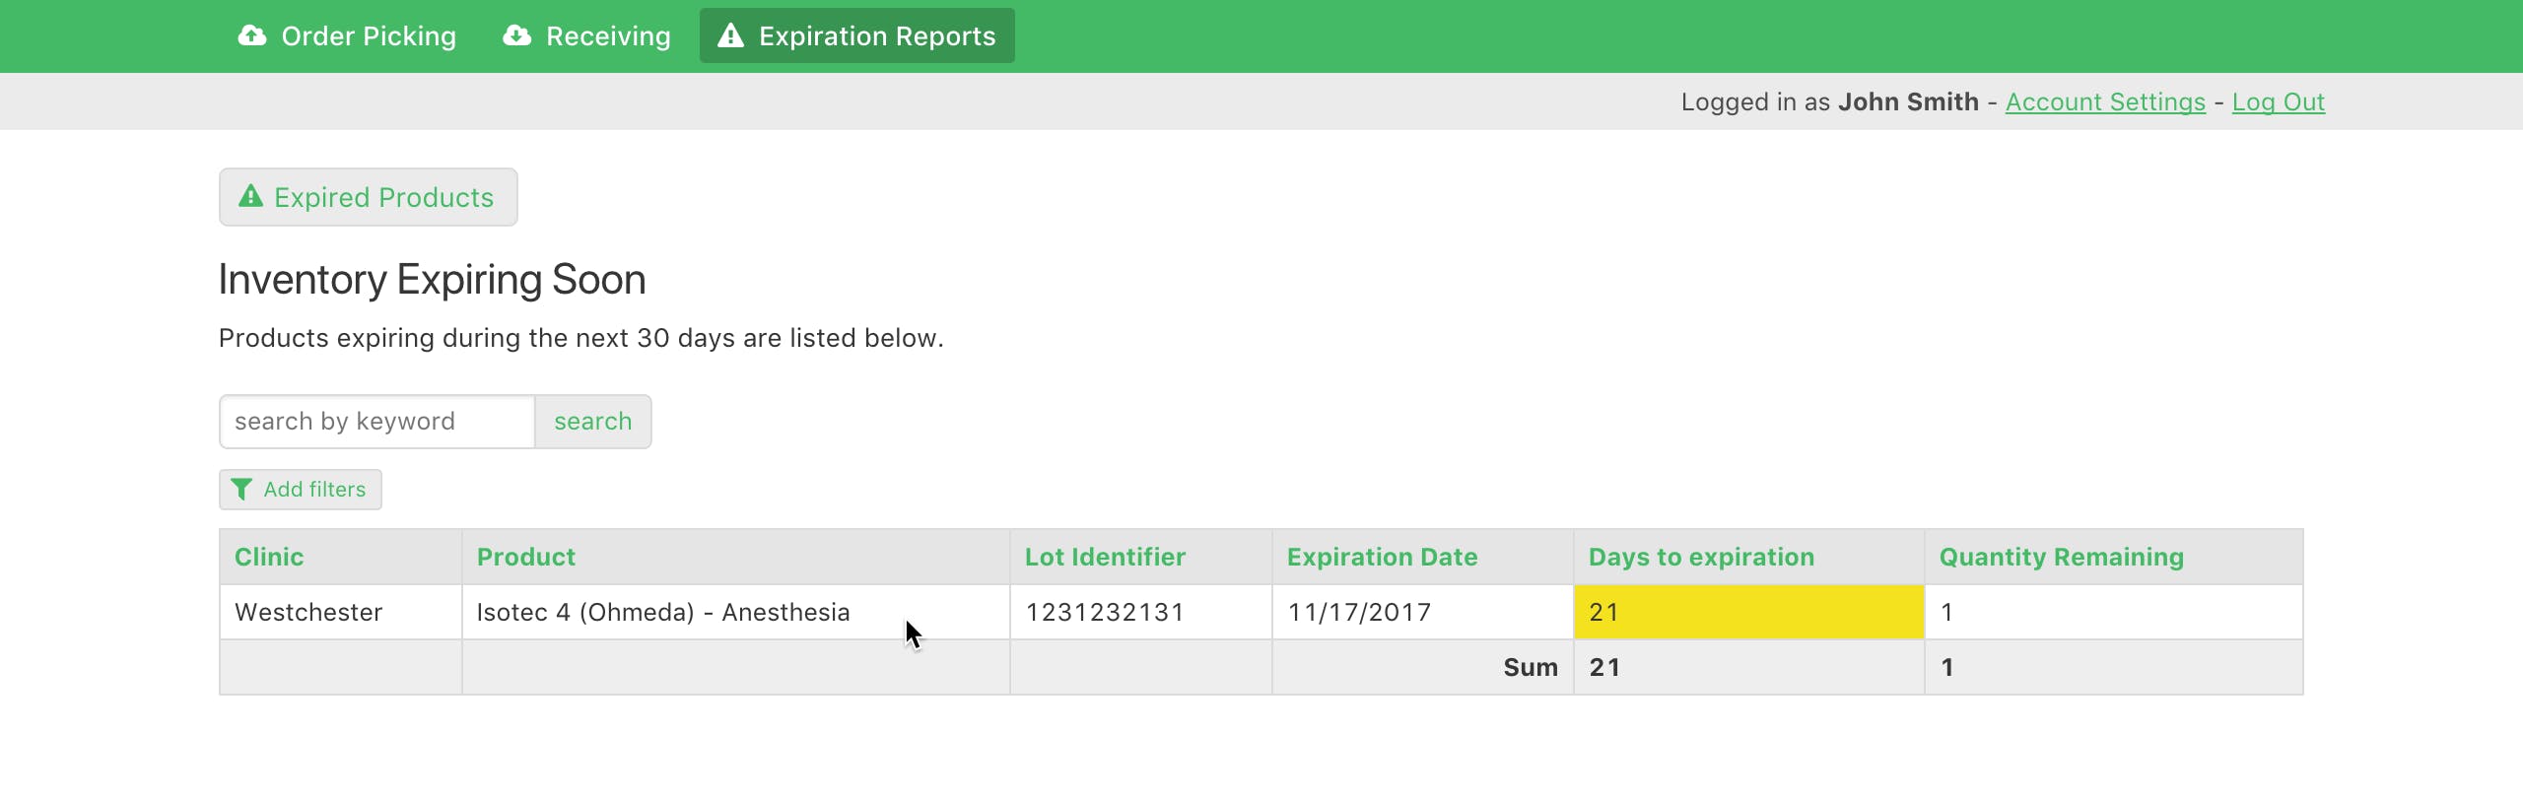
Task: Click the keyword search input field
Action: pos(376,421)
